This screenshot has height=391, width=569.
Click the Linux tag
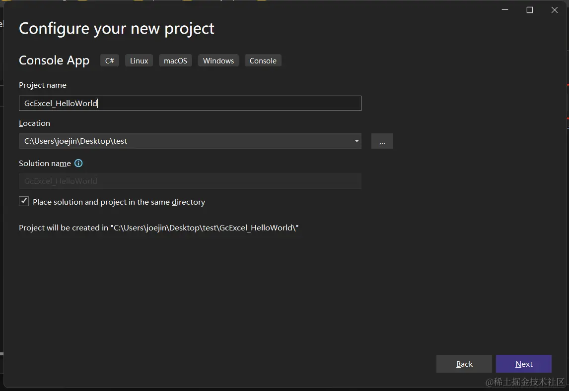139,61
